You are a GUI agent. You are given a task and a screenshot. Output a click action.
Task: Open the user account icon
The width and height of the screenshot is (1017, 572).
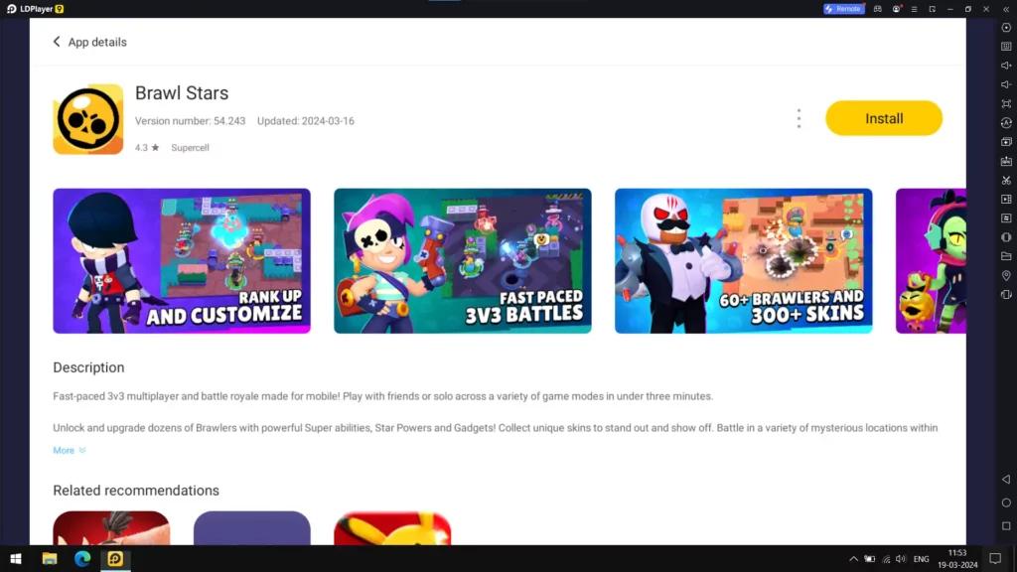coord(896,9)
